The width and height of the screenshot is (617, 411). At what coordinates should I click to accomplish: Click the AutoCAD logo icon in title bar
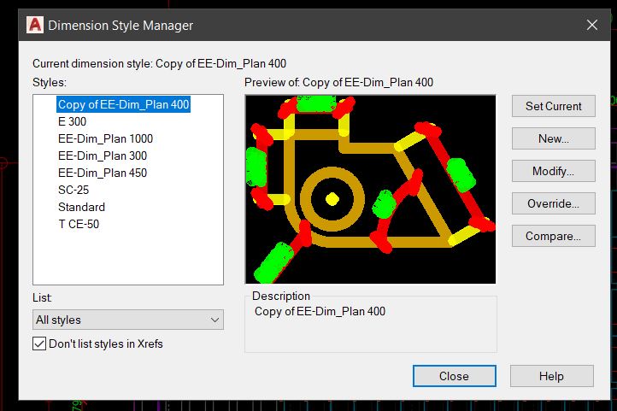click(35, 25)
